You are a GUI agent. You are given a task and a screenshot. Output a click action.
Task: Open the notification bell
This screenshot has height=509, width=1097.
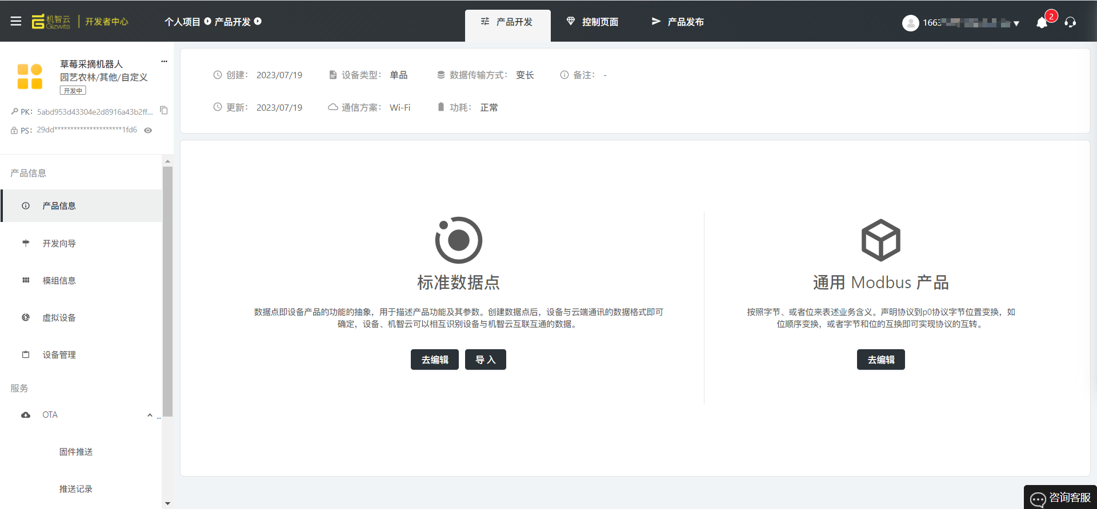point(1042,22)
